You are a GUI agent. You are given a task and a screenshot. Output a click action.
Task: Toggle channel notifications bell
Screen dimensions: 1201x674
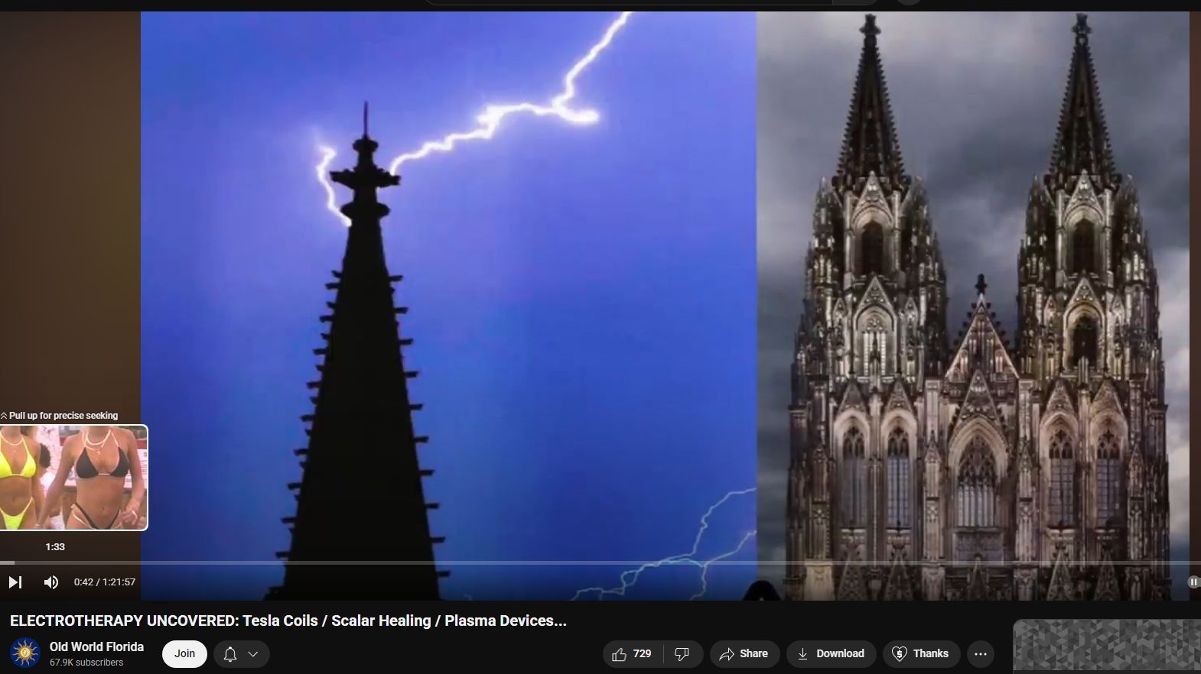(230, 654)
